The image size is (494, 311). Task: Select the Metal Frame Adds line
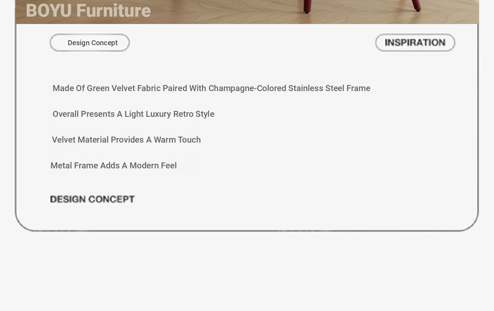pos(114,166)
